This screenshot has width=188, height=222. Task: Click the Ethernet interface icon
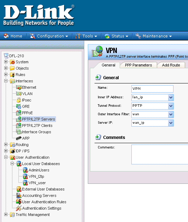coord(19,87)
